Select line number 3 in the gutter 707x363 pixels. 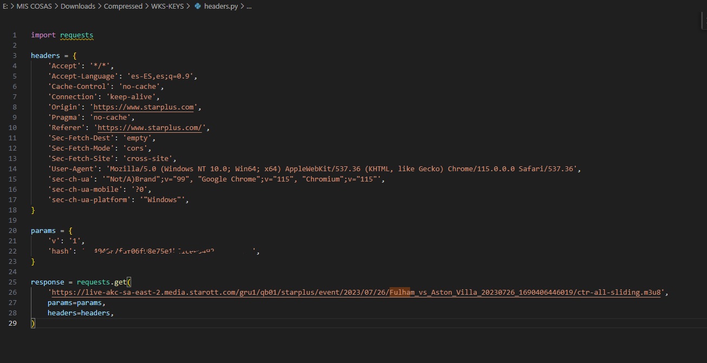pos(15,56)
